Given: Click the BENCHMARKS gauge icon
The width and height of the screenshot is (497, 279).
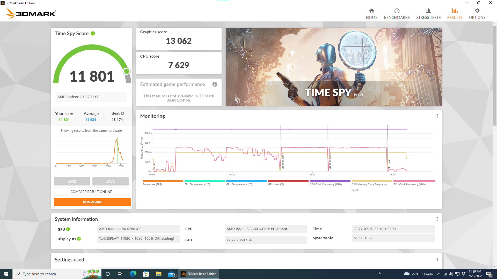Looking at the screenshot, I should point(397,11).
